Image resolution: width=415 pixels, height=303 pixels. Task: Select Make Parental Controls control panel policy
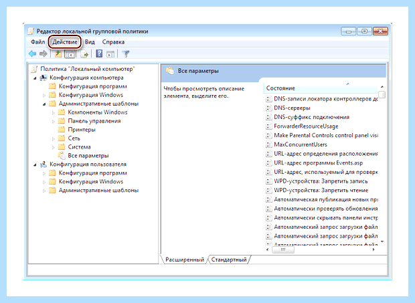[326, 135]
